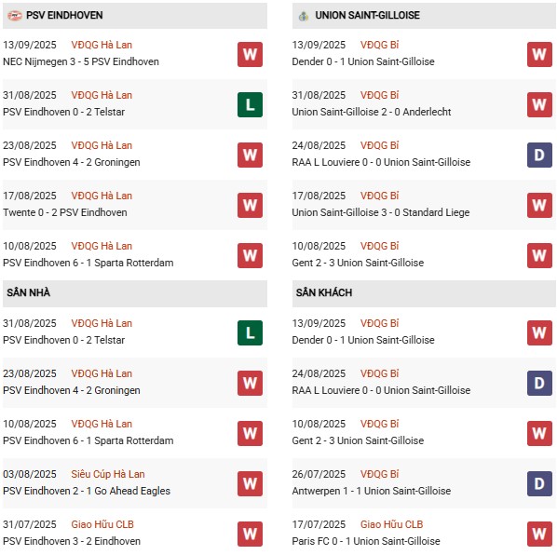This screenshot has height=555, width=557.
Task: Open VĐQG Hà Lan link on 13/09/2025 row
Action: pyautogui.click(x=102, y=45)
